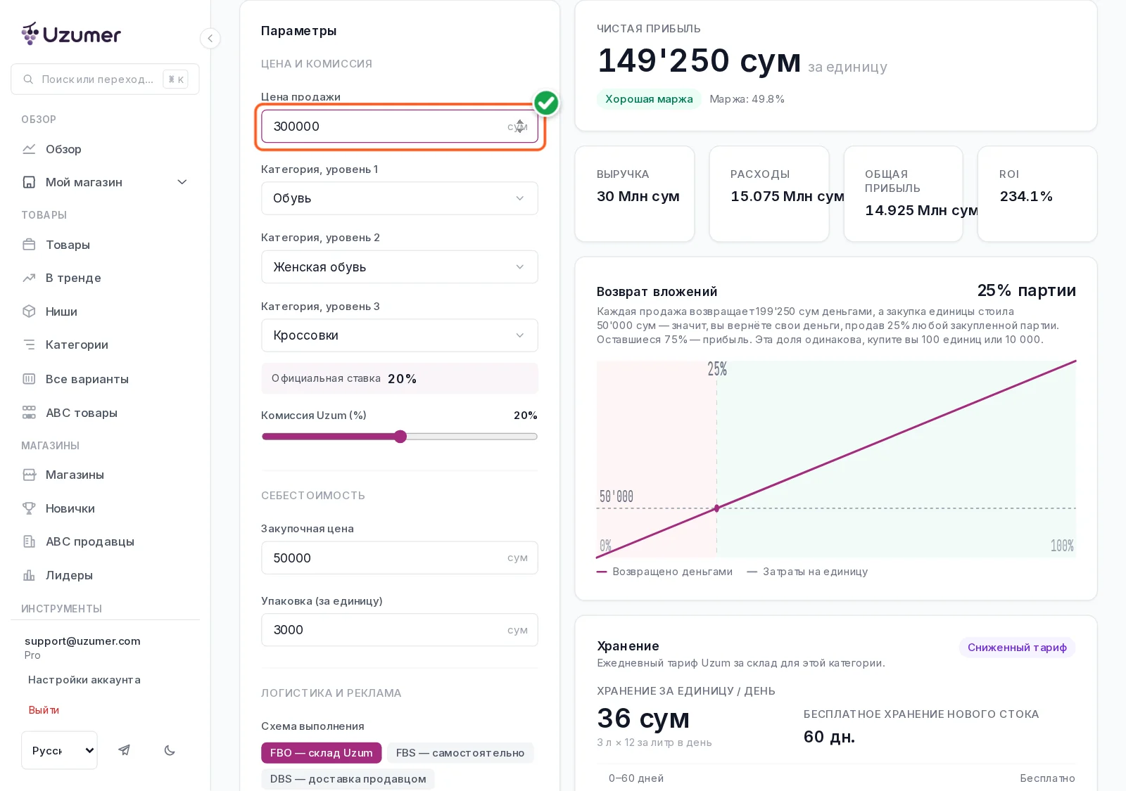
Task: Click the Комиссия Uzum slider handle
Action: point(400,437)
